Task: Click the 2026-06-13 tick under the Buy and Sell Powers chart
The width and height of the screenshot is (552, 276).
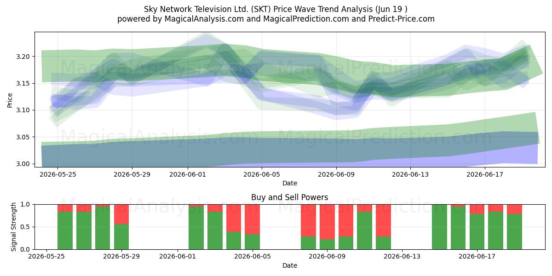Action: tap(402, 257)
